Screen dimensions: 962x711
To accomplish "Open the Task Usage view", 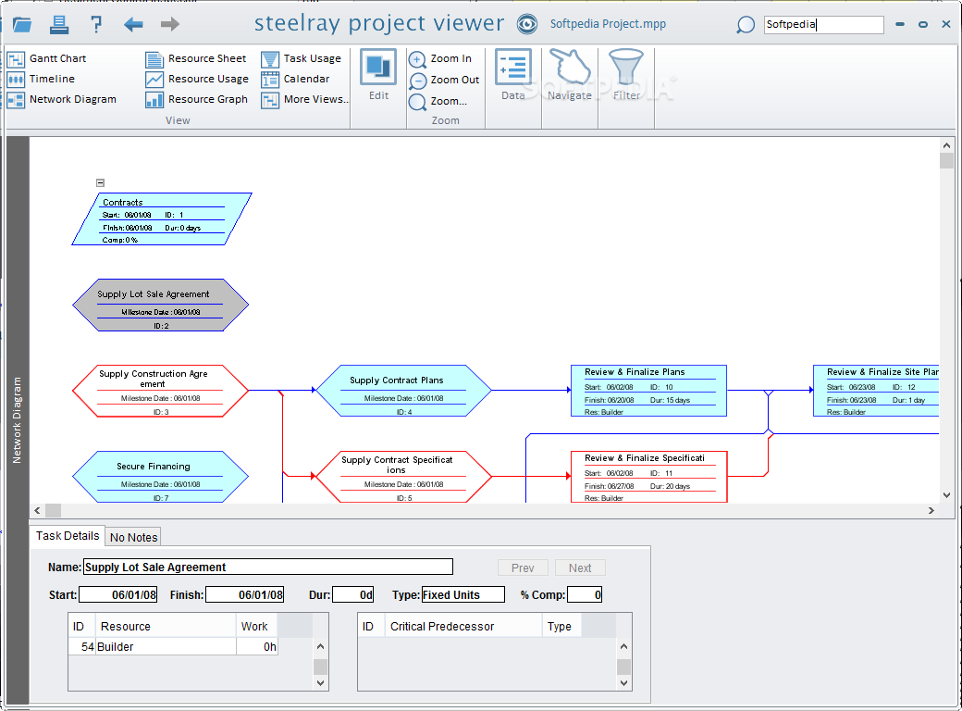I will tap(301, 58).
